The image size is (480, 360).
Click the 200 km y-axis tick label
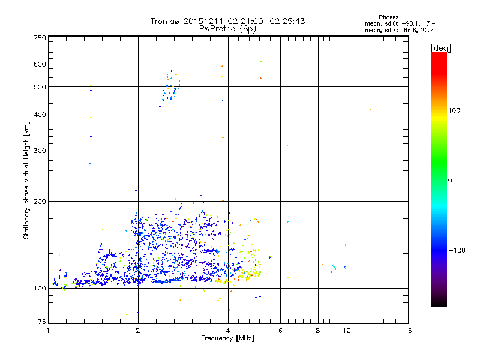tap(40, 202)
